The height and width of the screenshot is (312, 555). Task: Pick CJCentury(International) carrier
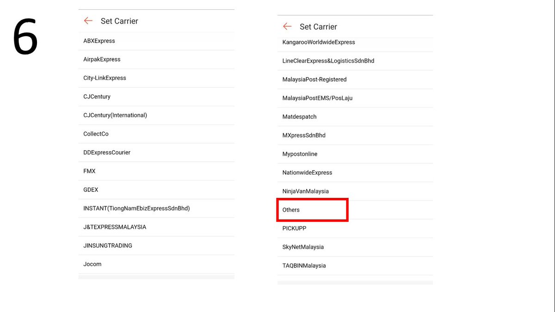156,115
